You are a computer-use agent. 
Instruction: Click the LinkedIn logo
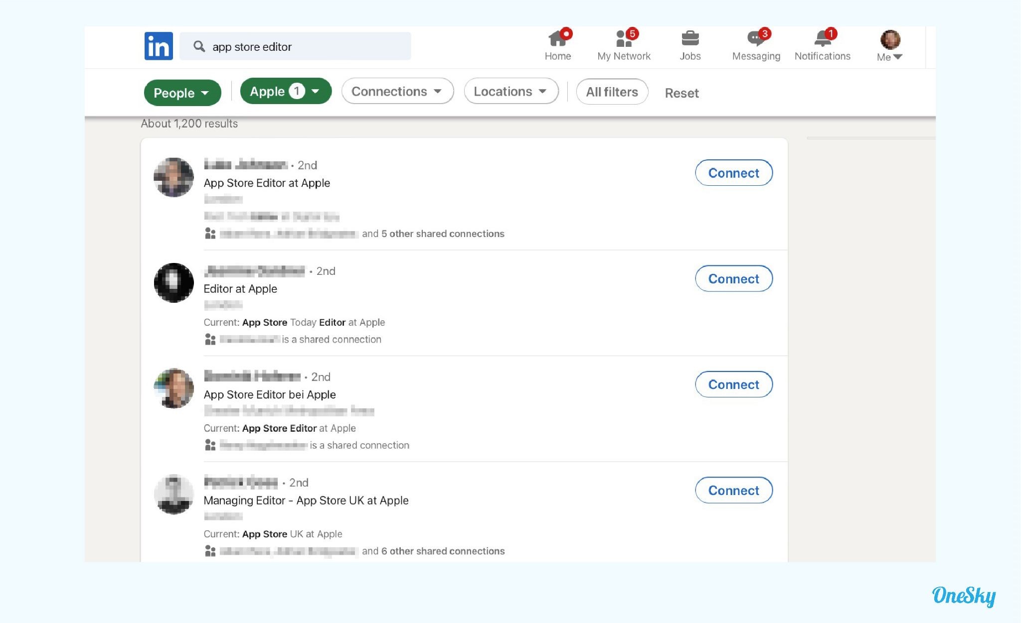159,46
